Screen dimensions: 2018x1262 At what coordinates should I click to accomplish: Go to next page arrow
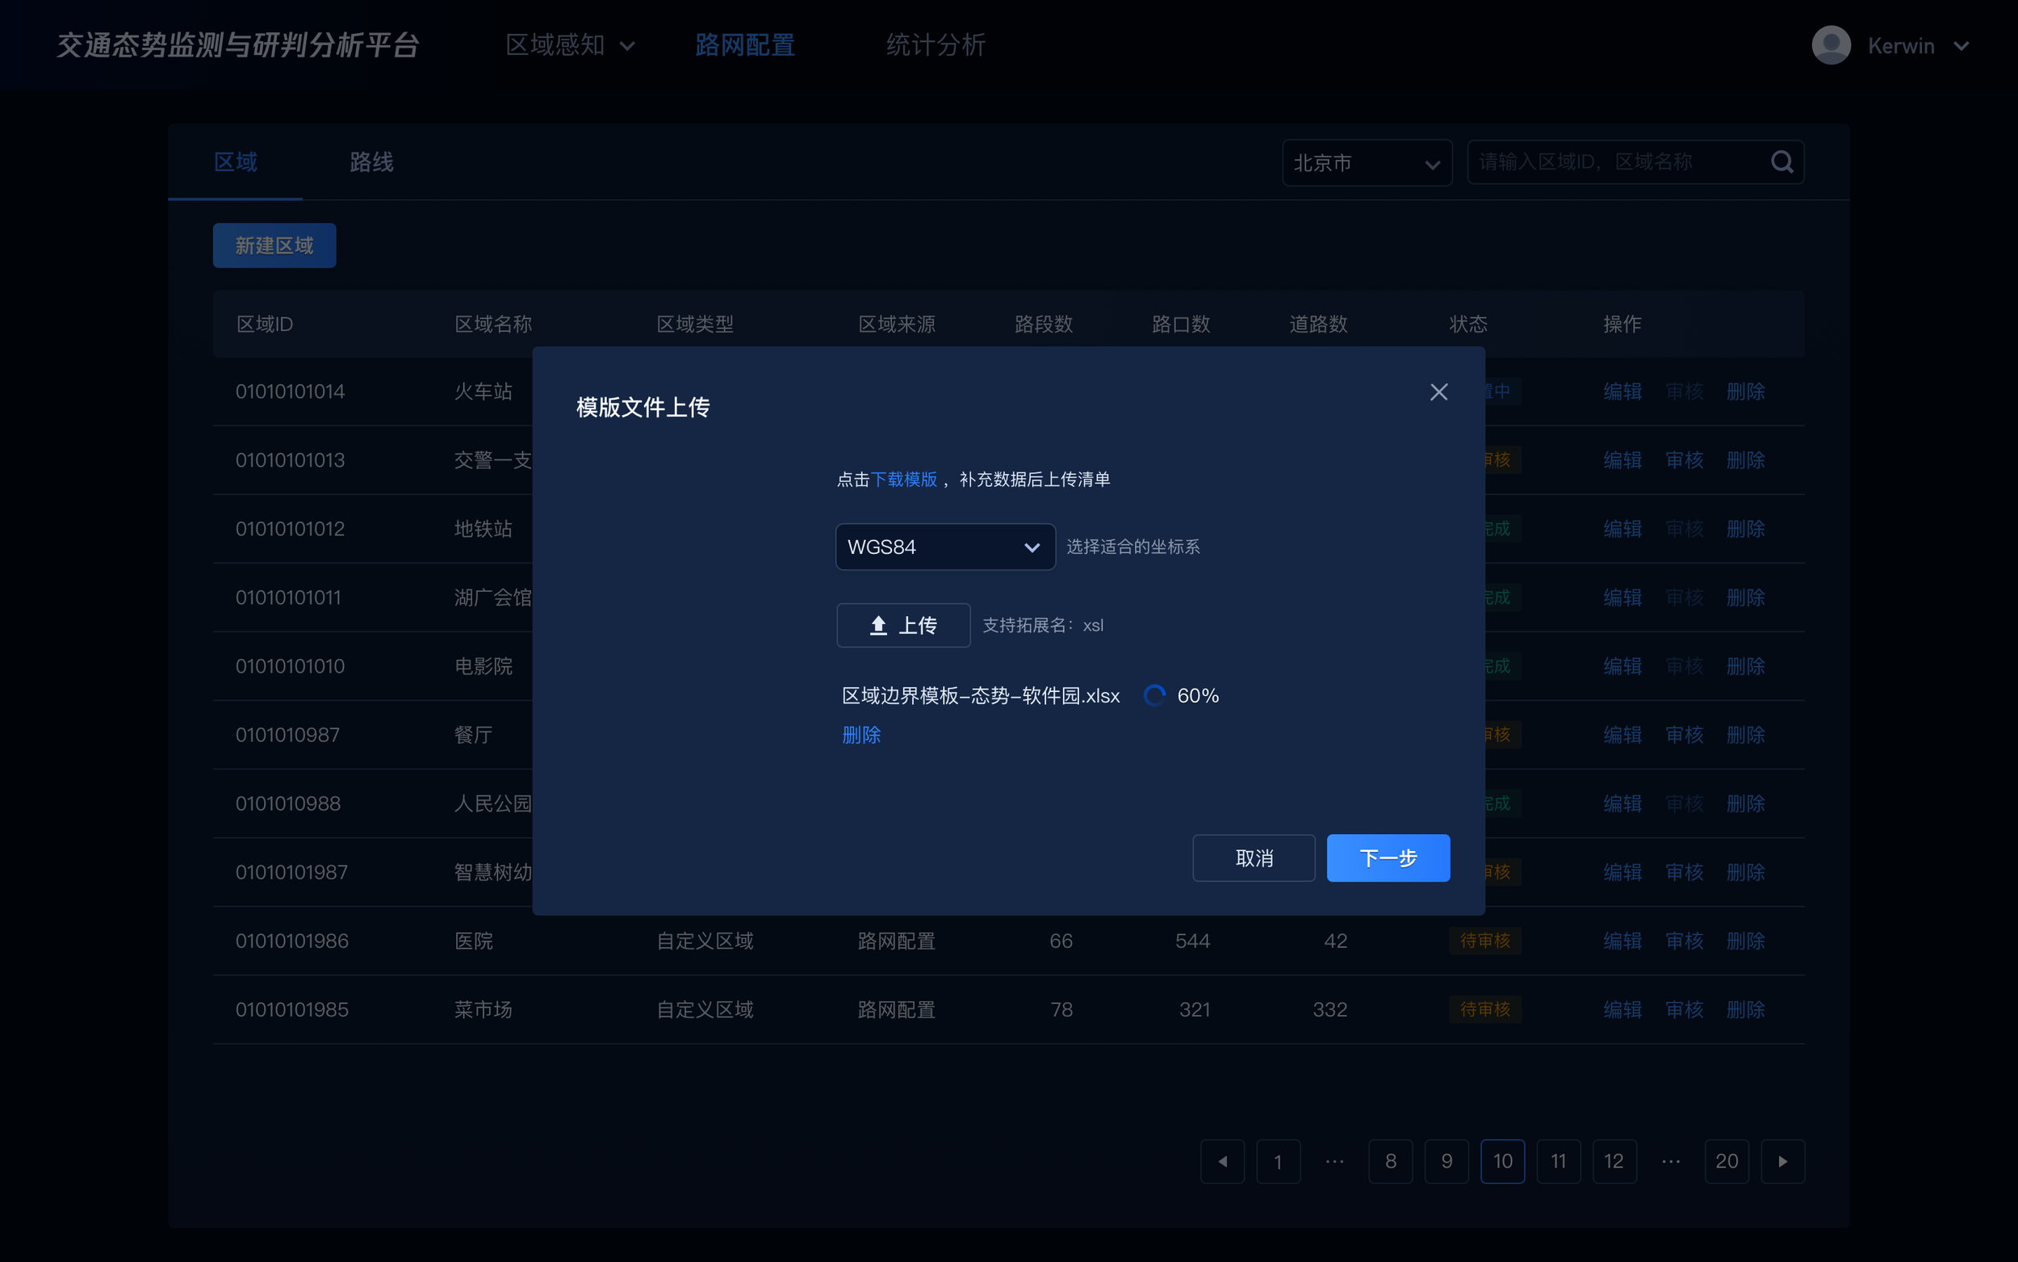[x=1782, y=1161]
